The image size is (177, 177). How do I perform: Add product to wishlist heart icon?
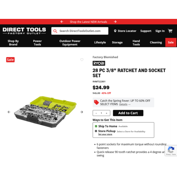coord(82,60)
